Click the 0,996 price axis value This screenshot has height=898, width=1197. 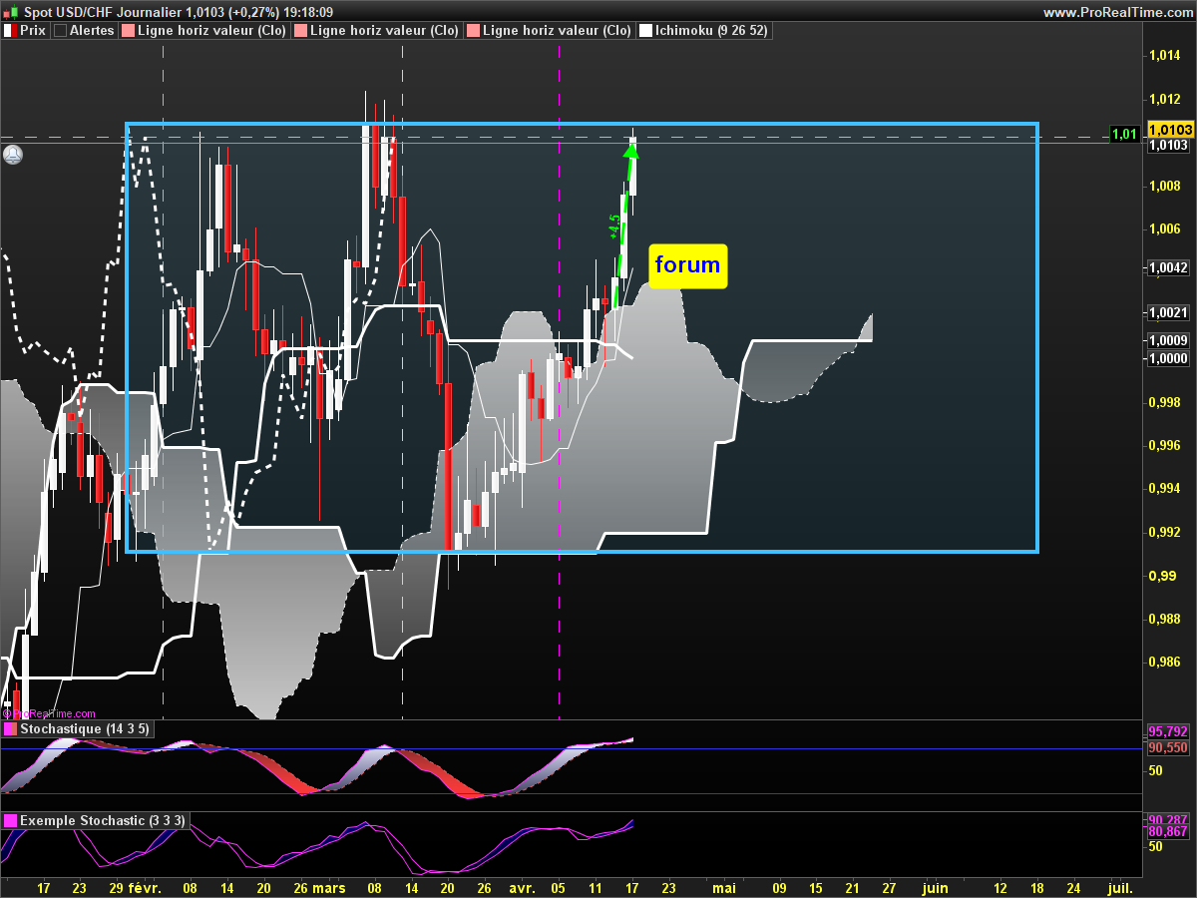(1165, 445)
